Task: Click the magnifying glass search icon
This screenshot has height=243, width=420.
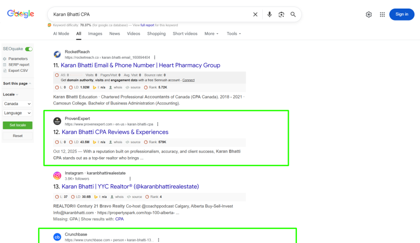Action: 293,15
